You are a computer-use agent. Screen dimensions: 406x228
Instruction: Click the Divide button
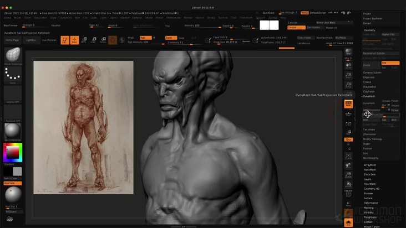[371, 65]
